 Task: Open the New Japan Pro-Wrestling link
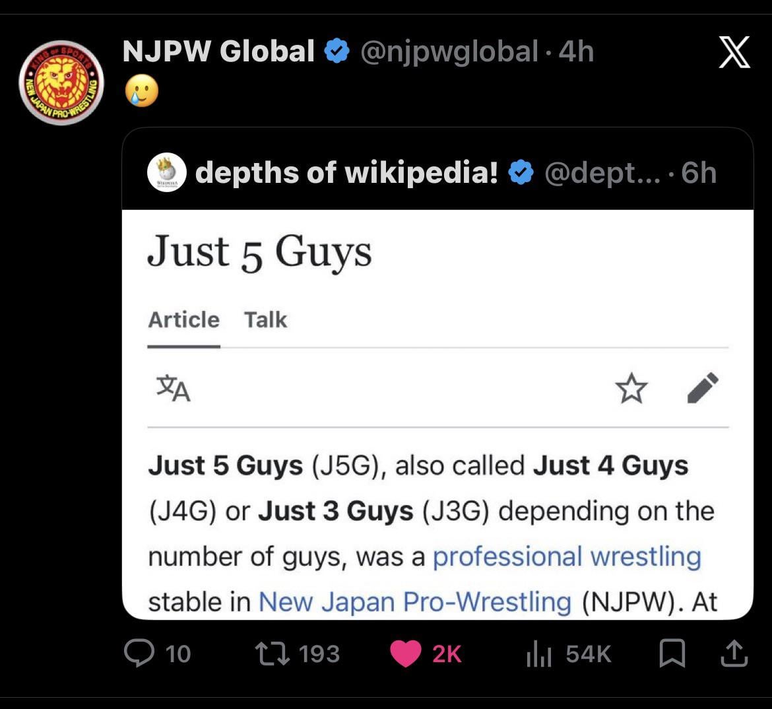pos(414,602)
